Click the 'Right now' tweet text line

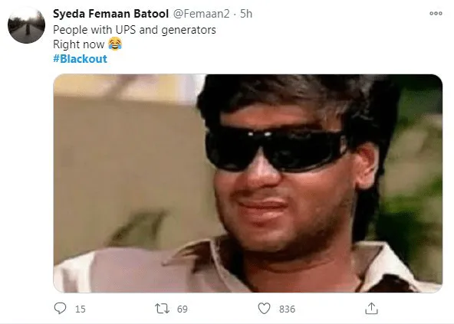[78, 44]
